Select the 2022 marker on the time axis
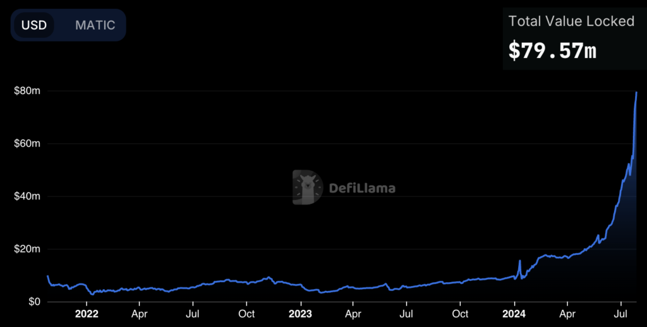The image size is (647, 327). pyautogui.click(x=86, y=313)
